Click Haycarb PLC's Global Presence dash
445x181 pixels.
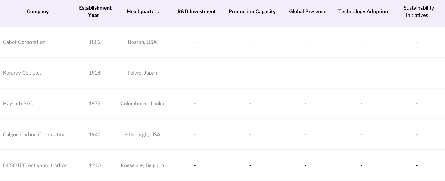(306, 104)
